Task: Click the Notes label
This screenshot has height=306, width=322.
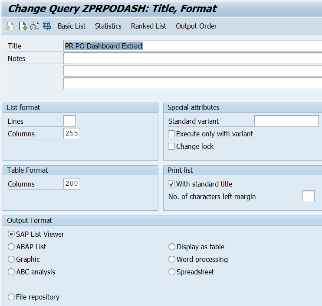Action: (16, 58)
